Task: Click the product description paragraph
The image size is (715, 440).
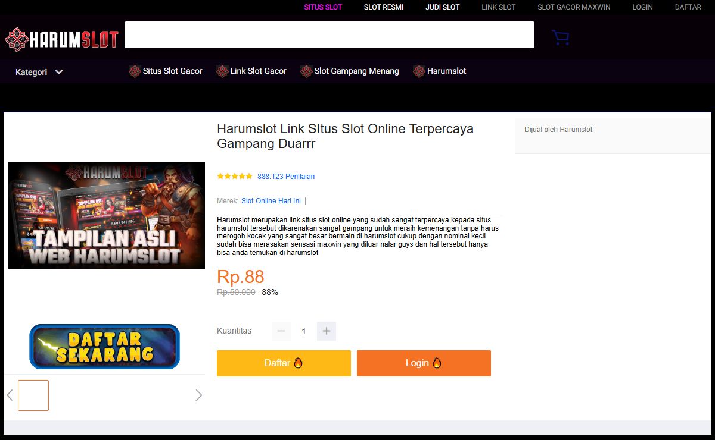Action: 358,236
